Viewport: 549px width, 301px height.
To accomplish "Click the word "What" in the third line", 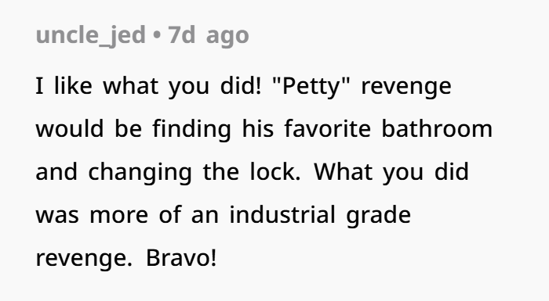I will [343, 171].
